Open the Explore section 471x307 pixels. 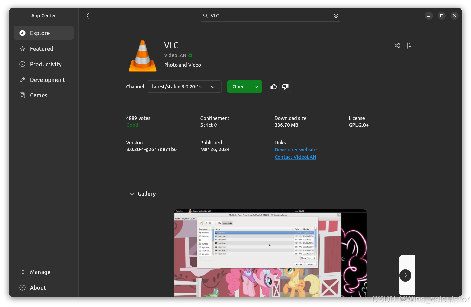click(x=44, y=33)
